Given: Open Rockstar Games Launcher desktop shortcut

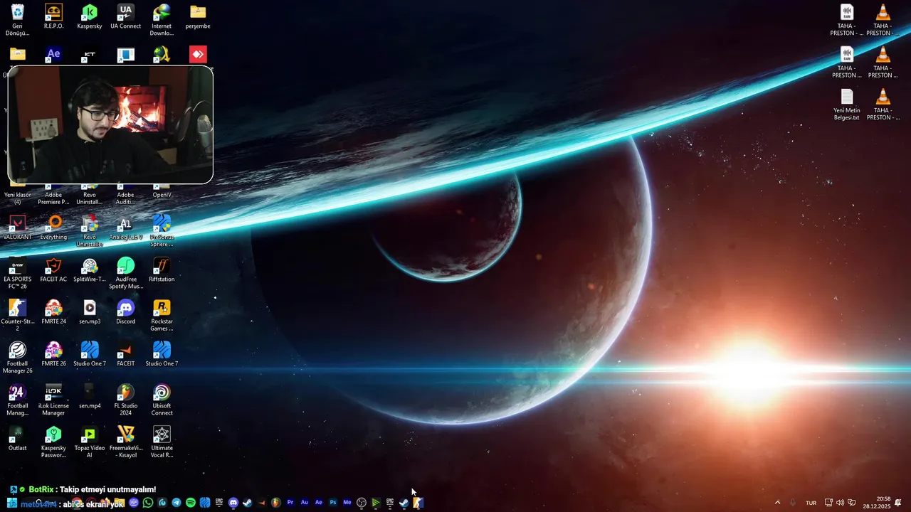Looking at the screenshot, I should 162,315.
